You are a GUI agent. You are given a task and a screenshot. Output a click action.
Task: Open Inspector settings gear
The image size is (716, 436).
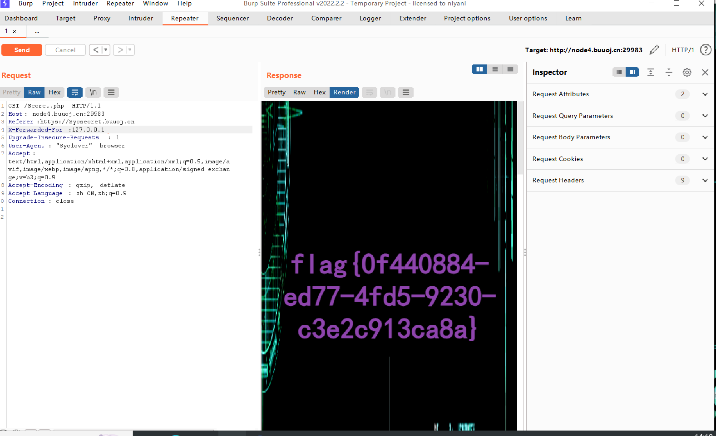point(687,72)
